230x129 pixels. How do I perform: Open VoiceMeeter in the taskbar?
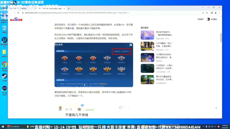[14, 127]
